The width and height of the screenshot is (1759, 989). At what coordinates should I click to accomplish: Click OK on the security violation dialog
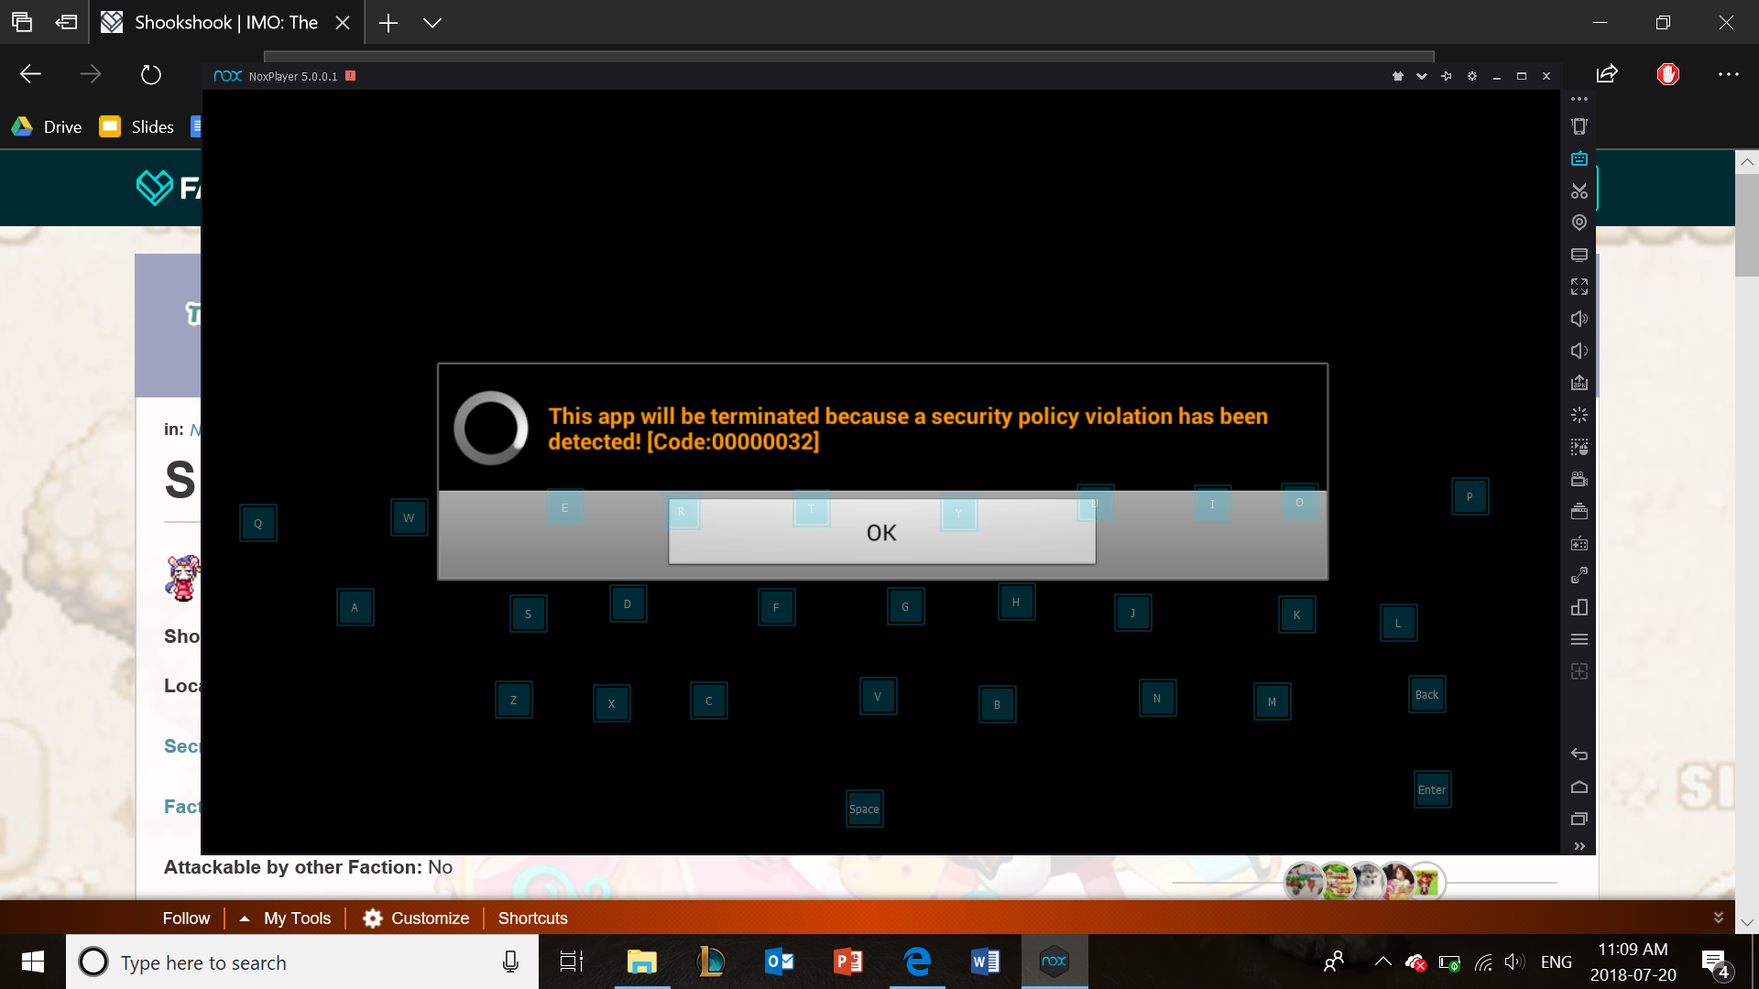click(x=881, y=532)
